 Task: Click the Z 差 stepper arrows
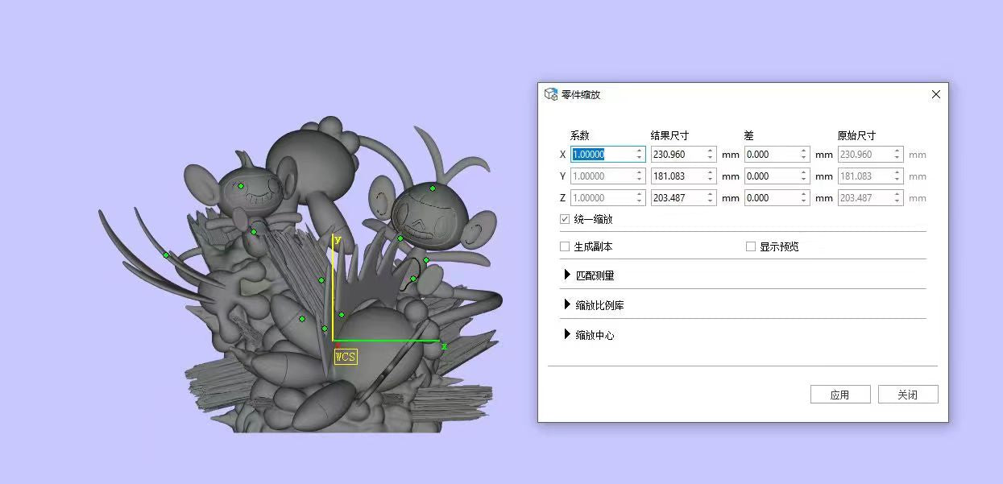click(x=804, y=197)
